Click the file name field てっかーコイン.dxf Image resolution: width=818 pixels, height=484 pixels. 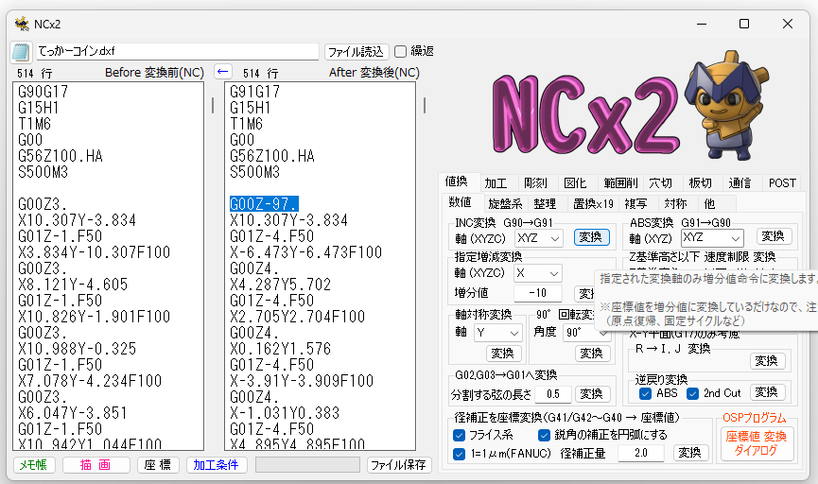[x=177, y=51]
